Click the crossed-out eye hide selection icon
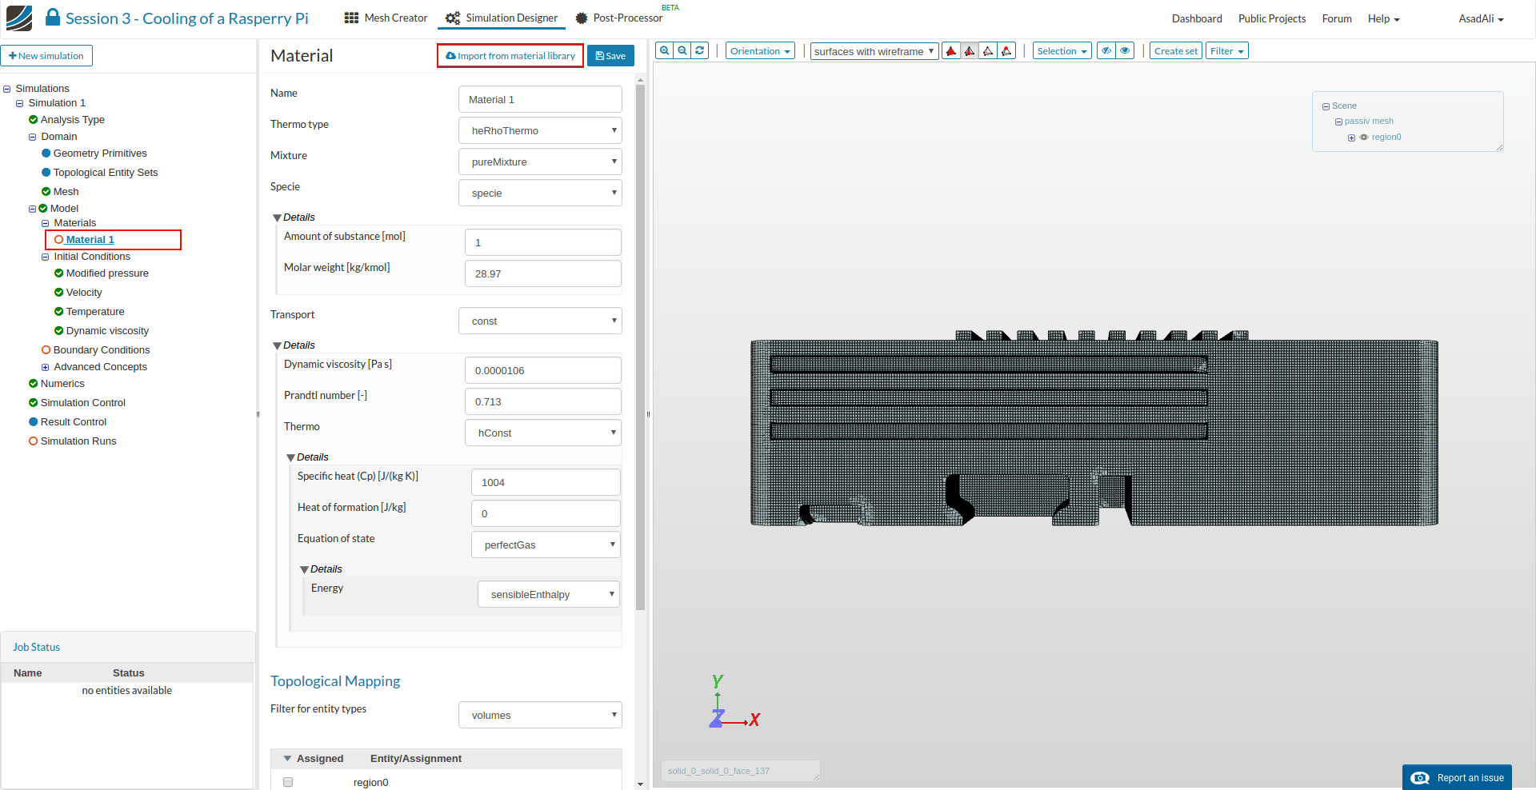 [x=1106, y=51]
